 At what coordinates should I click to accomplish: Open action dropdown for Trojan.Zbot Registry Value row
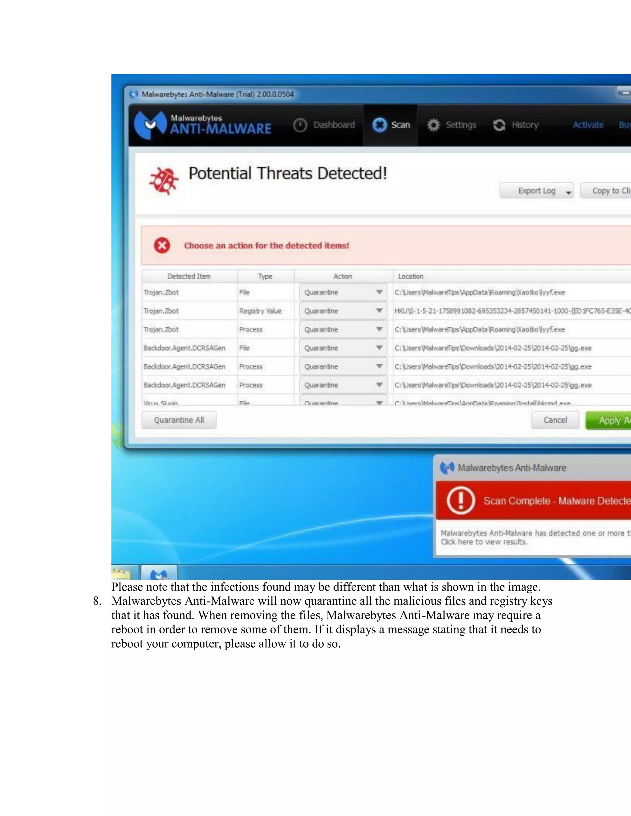pyautogui.click(x=343, y=311)
